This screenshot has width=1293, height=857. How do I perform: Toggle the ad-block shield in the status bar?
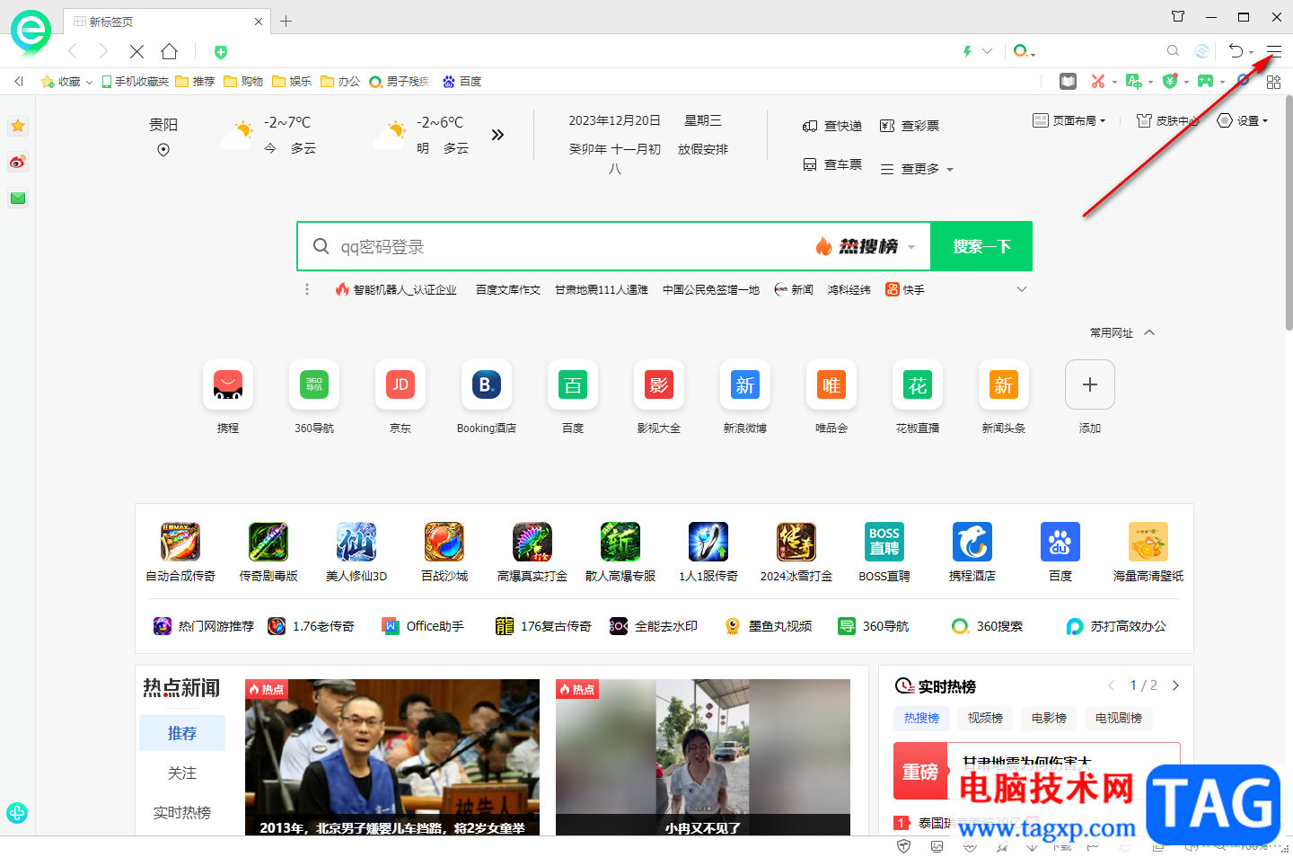click(x=903, y=847)
